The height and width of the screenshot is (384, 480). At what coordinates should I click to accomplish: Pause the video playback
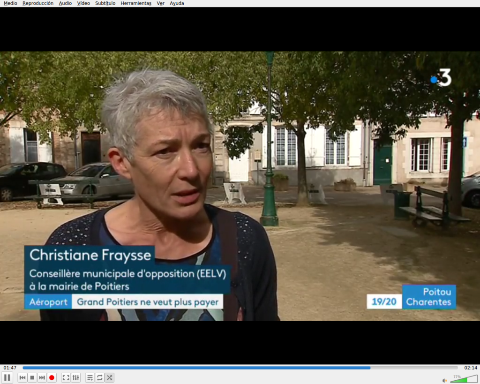click(x=7, y=377)
